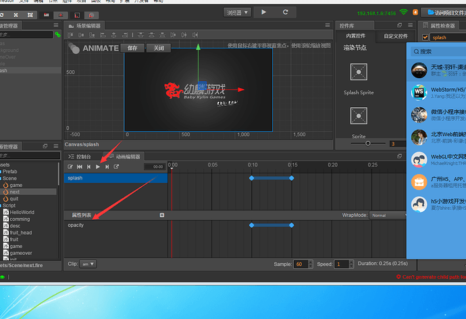Image resolution: width=466 pixels, height=319 pixels.
Task: Refresh the preview with reload button
Action: 285,12
